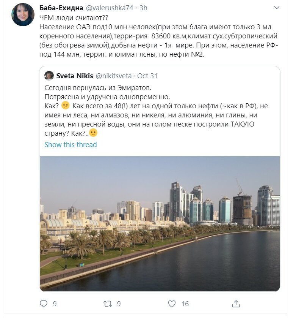Viewport: 296px width, 318px height.
Task: Open the @valerushka74 handle
Action: click(x=110, y=8)
